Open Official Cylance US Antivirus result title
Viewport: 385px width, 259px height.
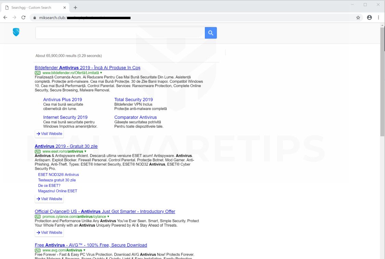105,211
